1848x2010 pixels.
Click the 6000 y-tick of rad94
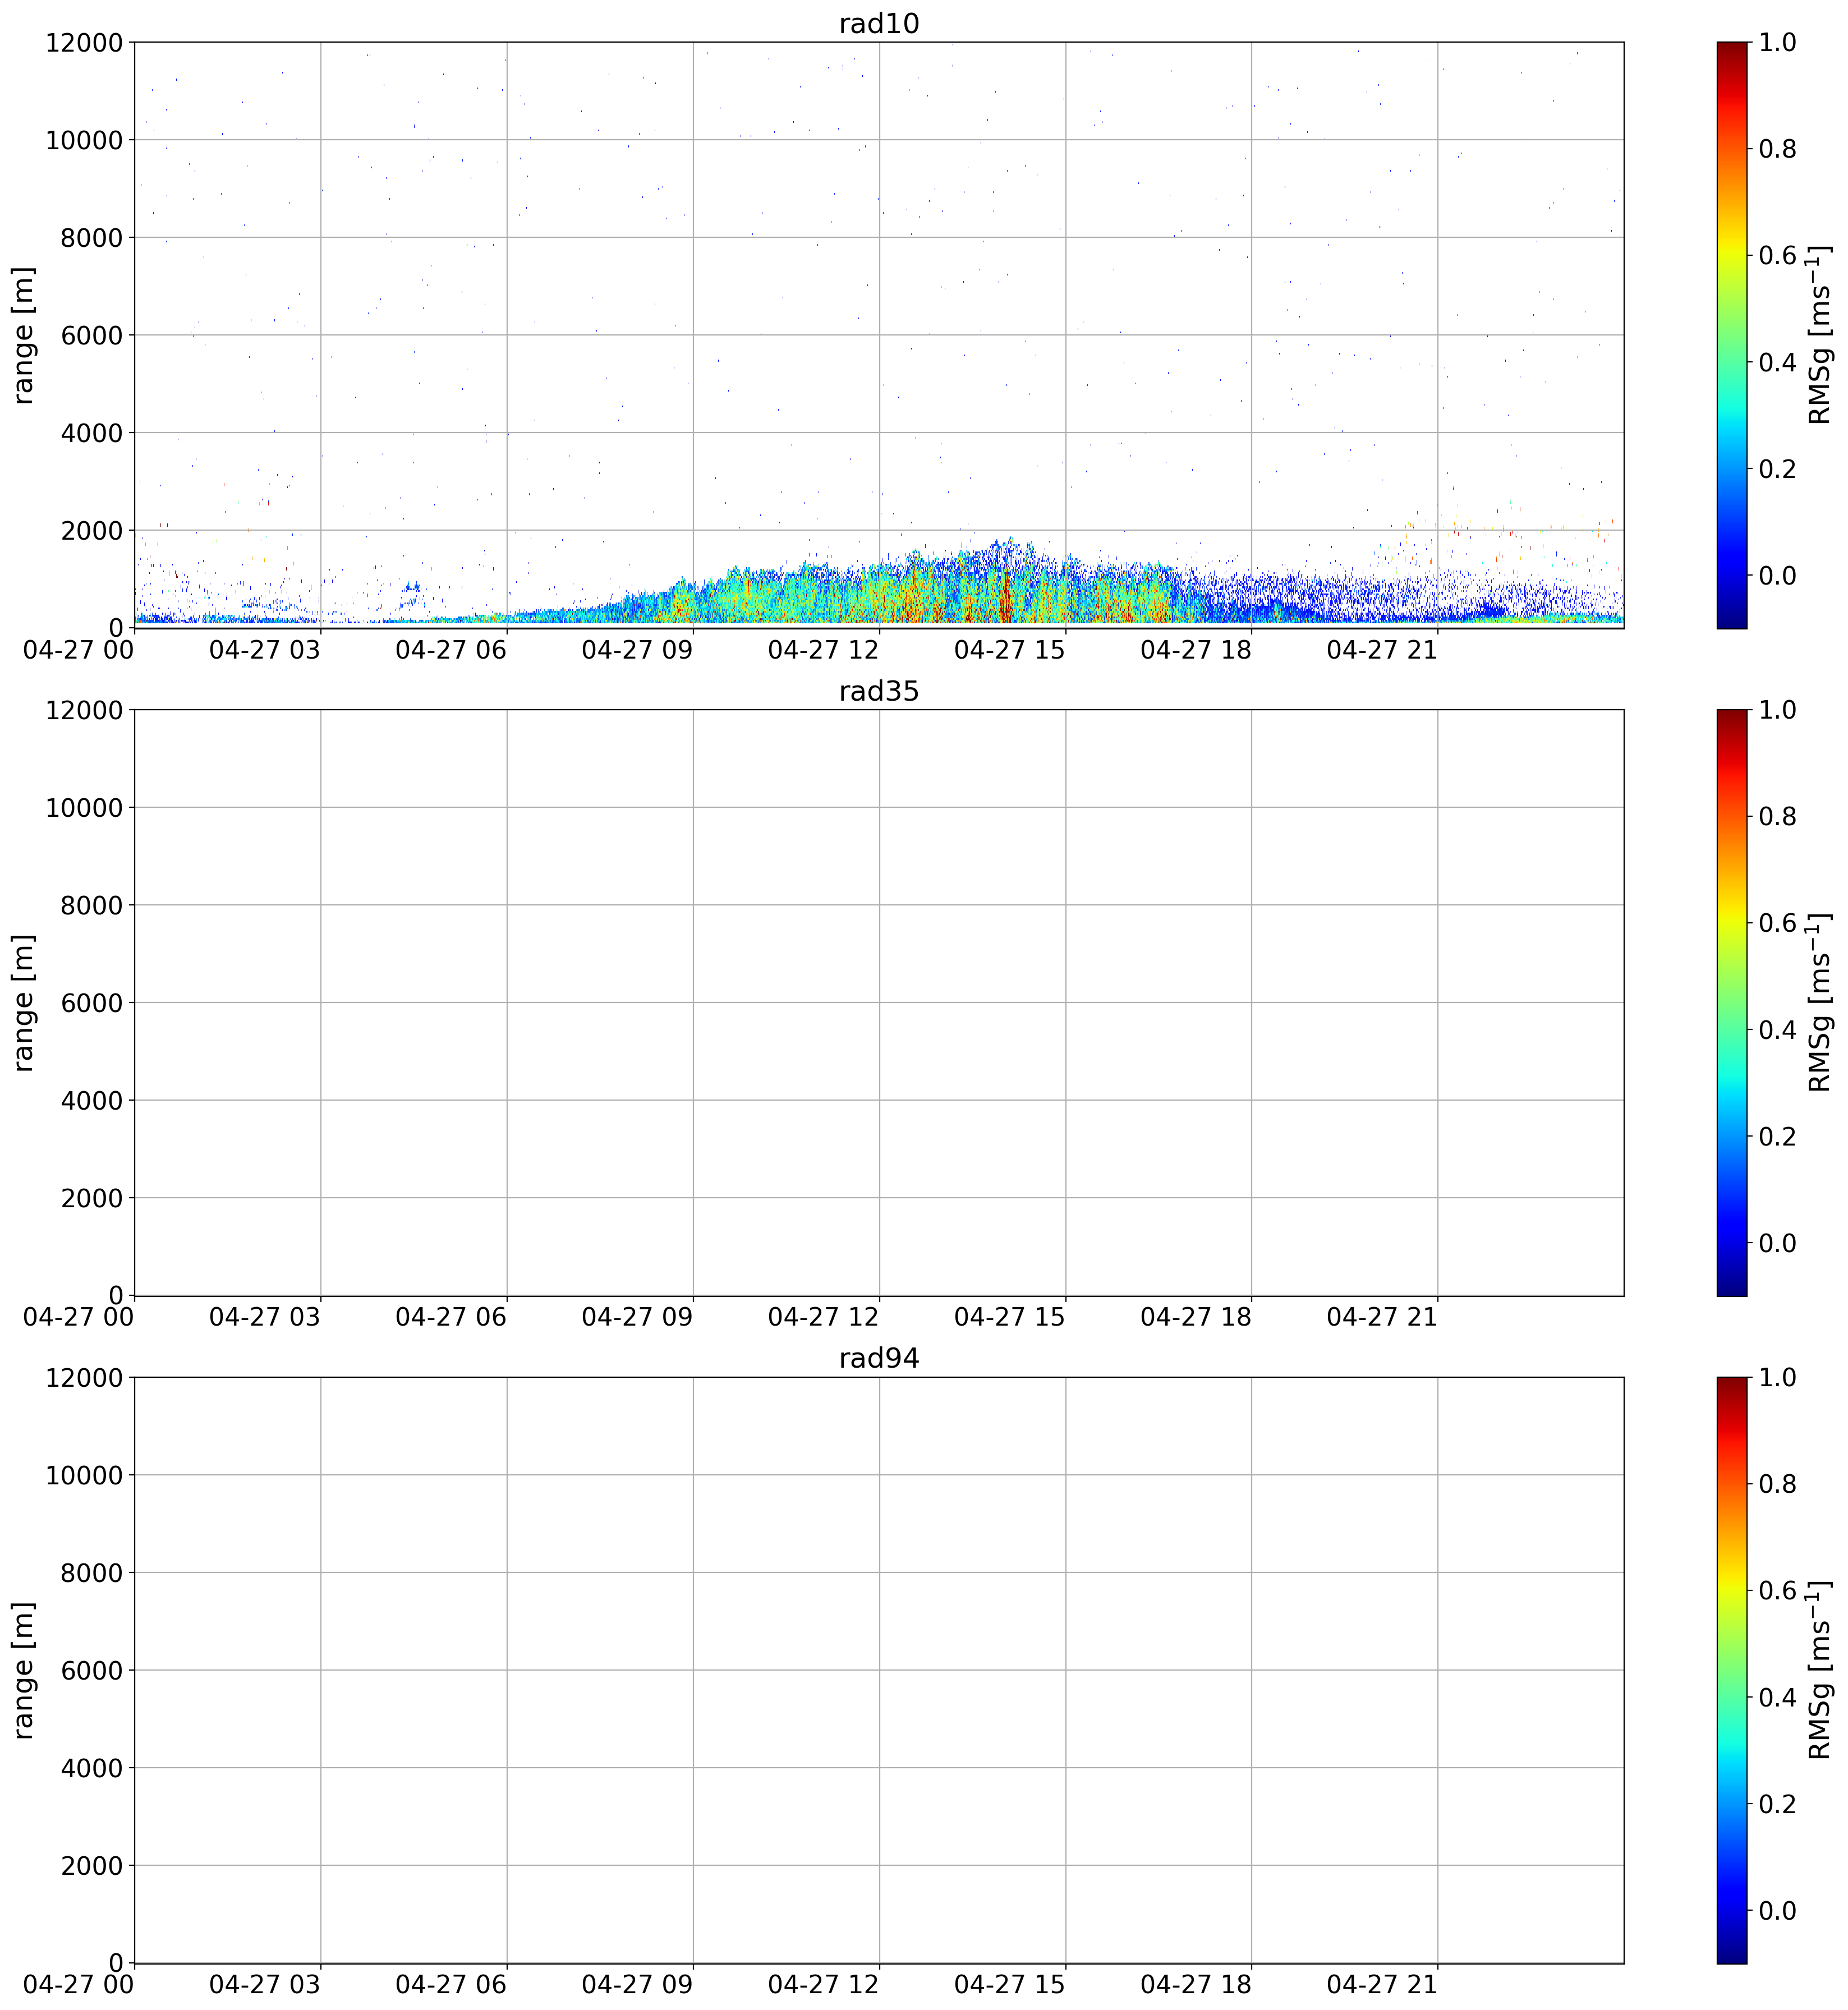tap(91, 1671)
